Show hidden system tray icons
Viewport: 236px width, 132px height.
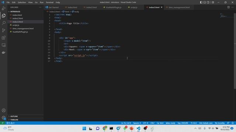pyautogui.click(x=195, y=128)
